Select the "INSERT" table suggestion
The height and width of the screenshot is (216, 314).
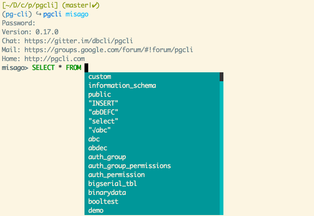tap(103, 103)
